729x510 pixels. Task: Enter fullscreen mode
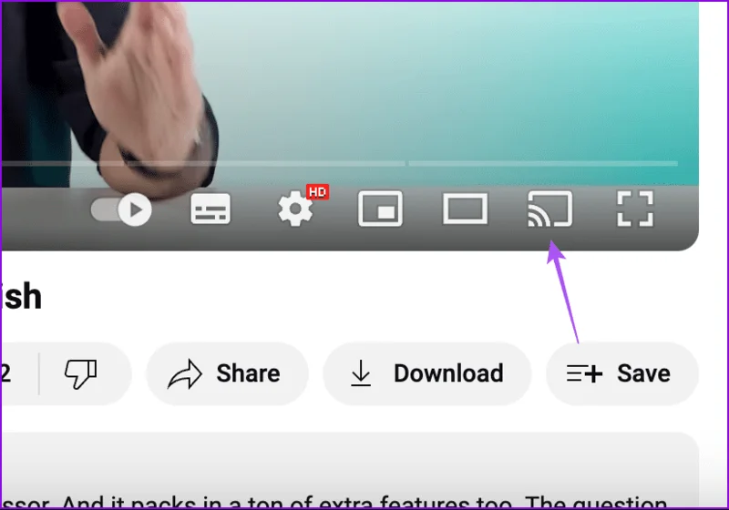[635, 209]
